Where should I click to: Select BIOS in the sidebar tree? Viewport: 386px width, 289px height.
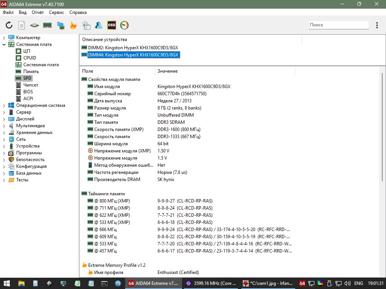point(28,92)
